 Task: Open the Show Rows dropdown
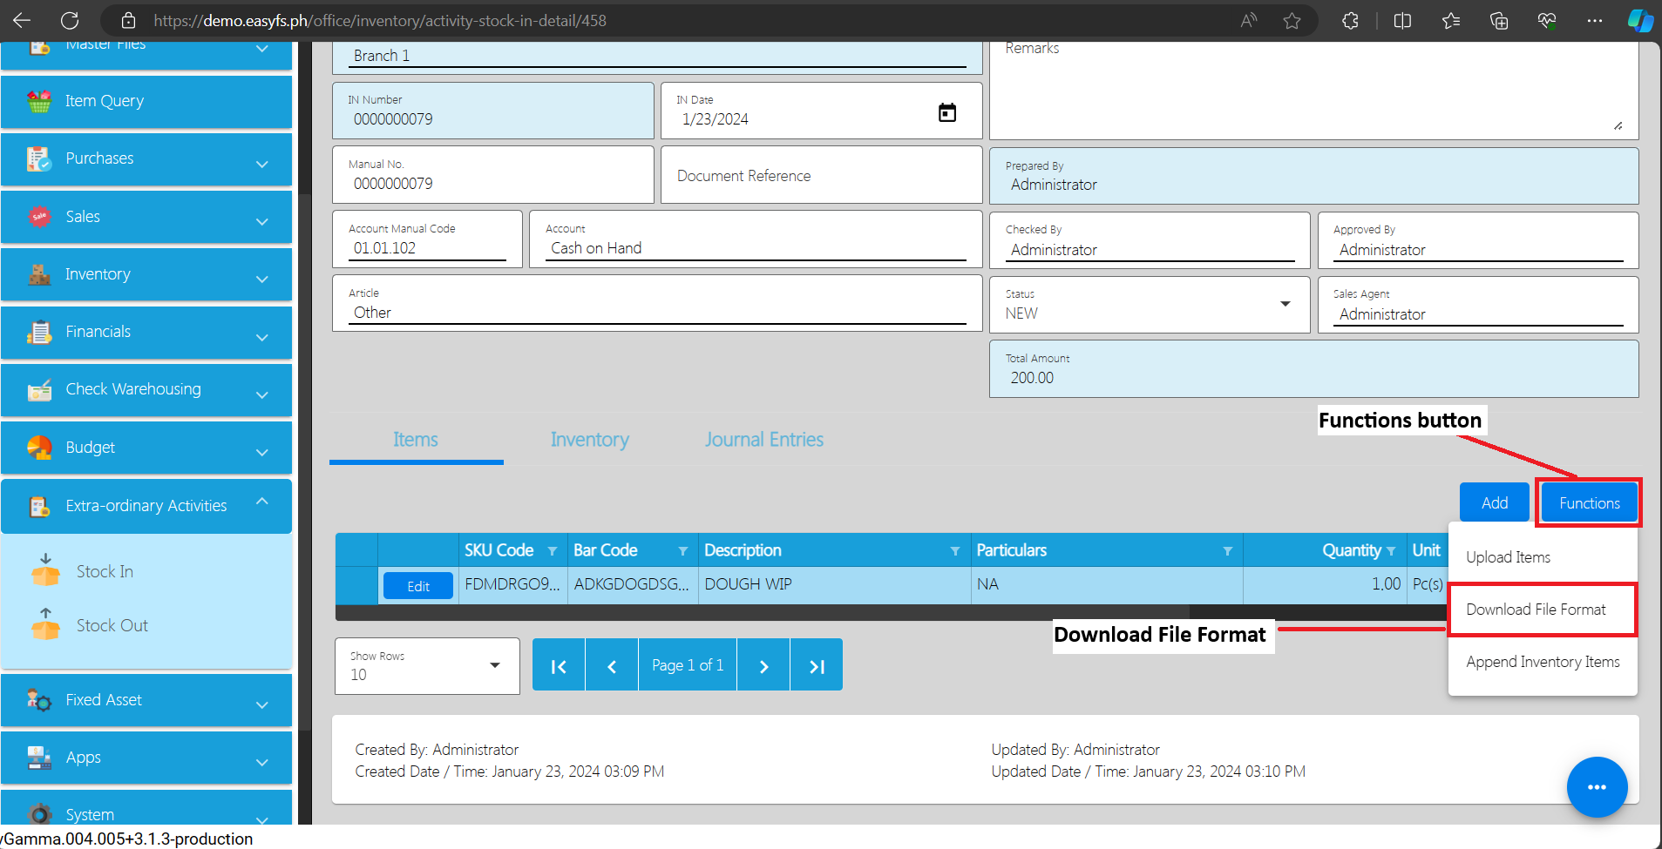(x=427, y=666)
